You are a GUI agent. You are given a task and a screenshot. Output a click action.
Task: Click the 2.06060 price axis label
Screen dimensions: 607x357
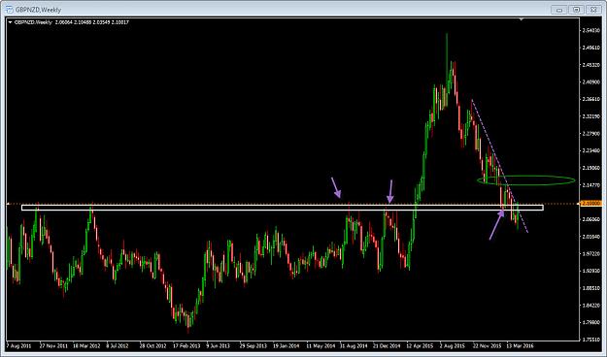[590, 219]
